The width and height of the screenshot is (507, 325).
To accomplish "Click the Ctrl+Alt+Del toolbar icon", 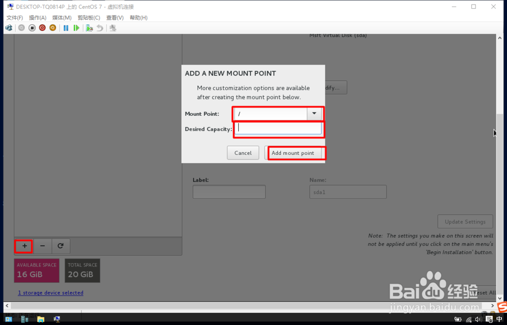I will [x=9, y=28].
